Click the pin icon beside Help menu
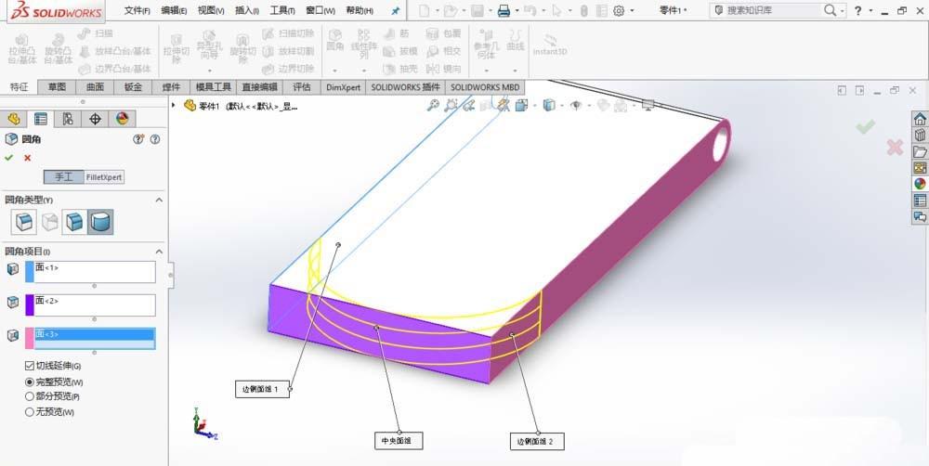This screenshot has height=466, width=929. point(395,10)
